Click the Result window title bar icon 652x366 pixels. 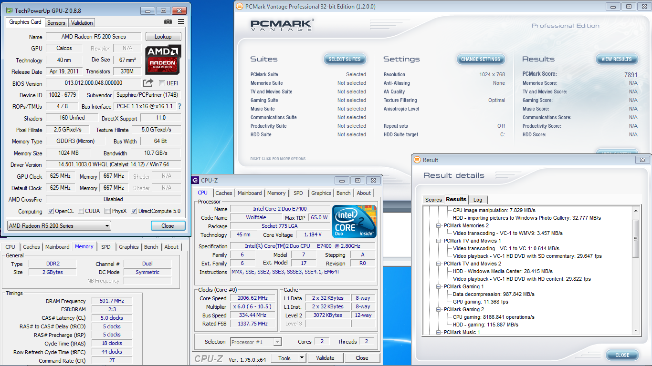click(417, 160)
